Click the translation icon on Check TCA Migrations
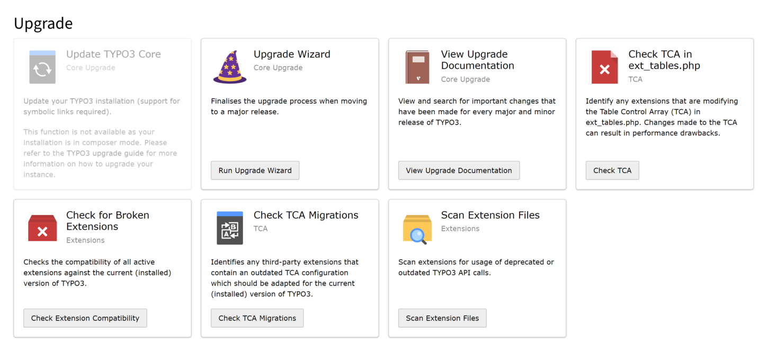Image resolution: width=768 pixels, height=357 pixels. coord(230,228)
